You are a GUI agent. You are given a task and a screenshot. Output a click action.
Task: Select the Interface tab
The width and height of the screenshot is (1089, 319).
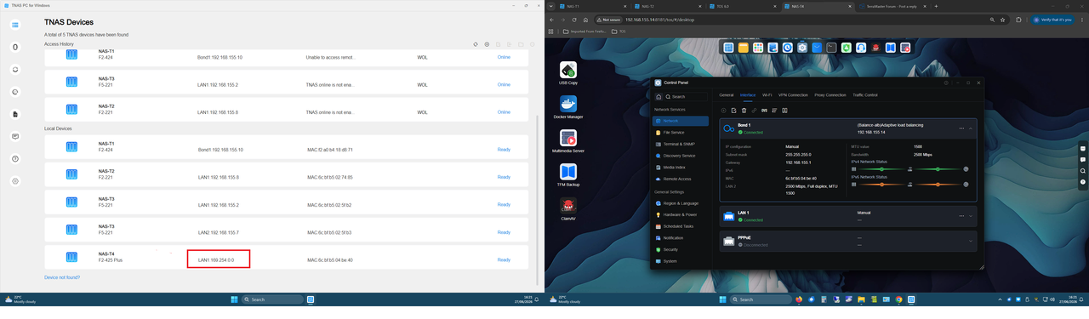point(748,95)
